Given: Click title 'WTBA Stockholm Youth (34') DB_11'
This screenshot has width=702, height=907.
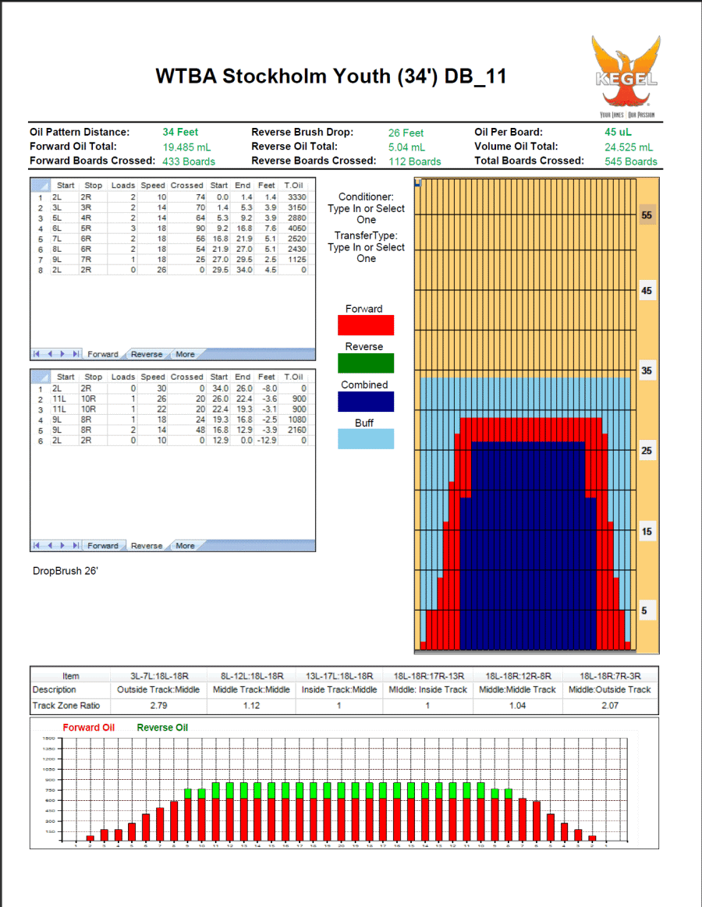Looking at the screenshot, I should (x=331, y=76).
